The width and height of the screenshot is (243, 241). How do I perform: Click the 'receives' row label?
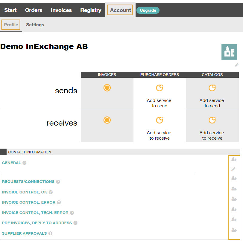tap(62, 123)
